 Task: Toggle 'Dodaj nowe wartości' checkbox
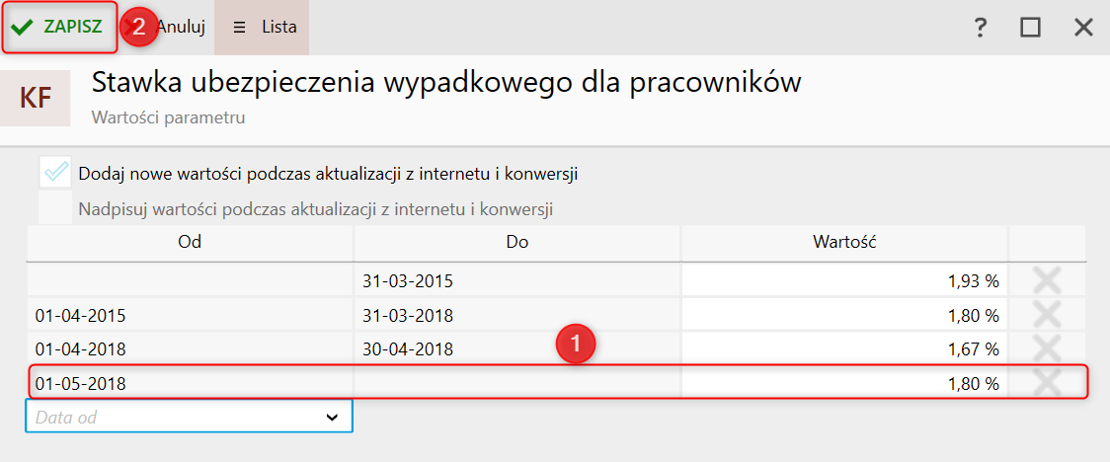(x=55, y=173)
